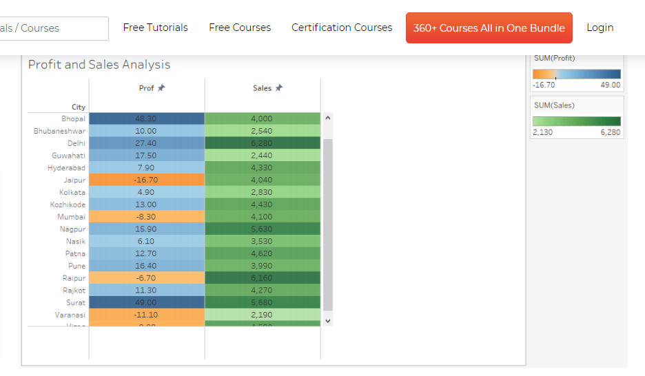Click the Bhubaneshwar sales cell 2,540

pyautogui.click(x=263, y=131)
